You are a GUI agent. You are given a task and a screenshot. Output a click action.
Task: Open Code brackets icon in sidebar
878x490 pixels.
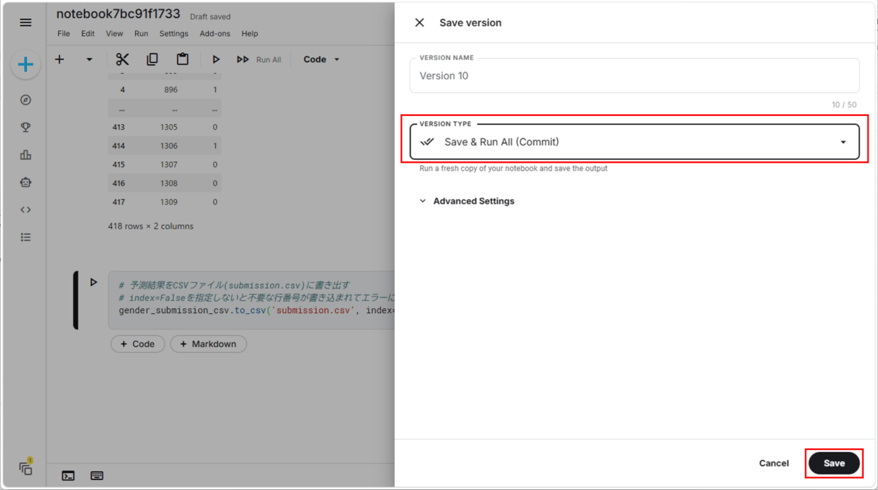(26, 210)
